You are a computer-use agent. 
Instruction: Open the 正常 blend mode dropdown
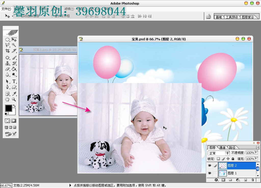[218, 153]
